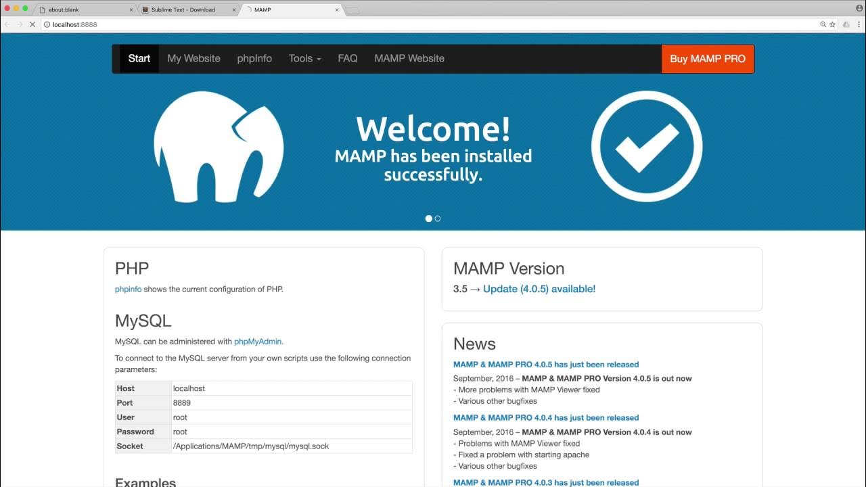
Task: Click the Buy MAMP PRO button
Action: click(x=708, y=59)
